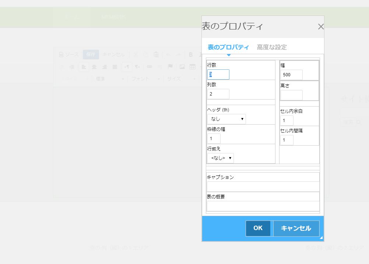Click the Justify alignment icon
This screenshot has width=369, height=264.
[115, 67]
